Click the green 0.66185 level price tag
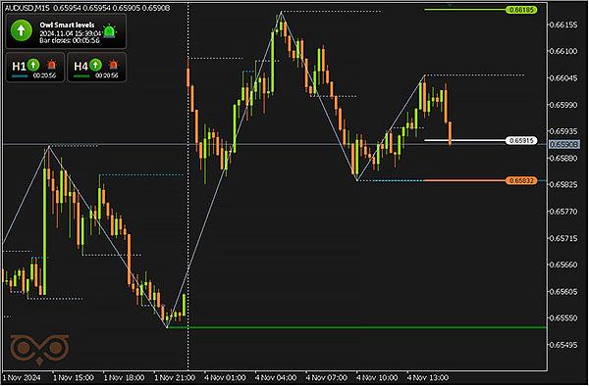This screenshot has height=386, width=589. click(521, 10)
